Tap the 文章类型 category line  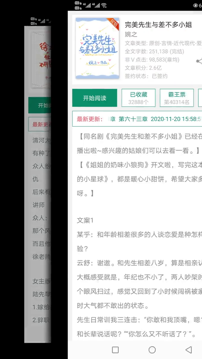[163, 43]
